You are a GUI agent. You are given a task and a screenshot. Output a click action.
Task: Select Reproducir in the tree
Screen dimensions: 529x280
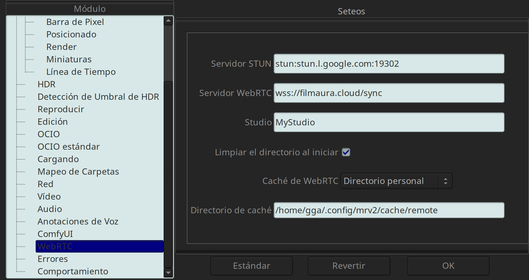(61, 109)
